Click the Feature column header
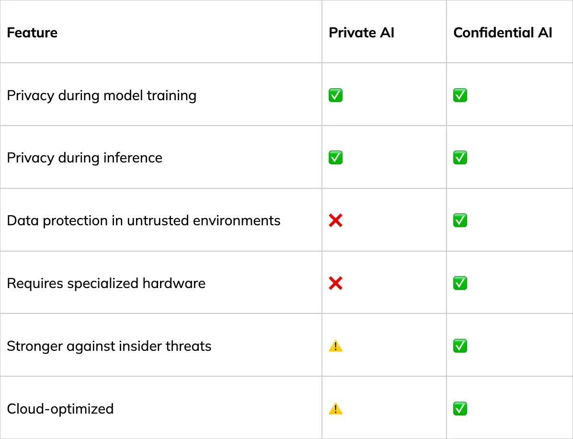This screenshot has height=439, width=573. point(32,33)
